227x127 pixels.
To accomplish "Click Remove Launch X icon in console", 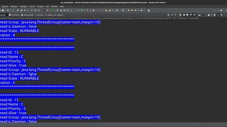I will point(172,15).
